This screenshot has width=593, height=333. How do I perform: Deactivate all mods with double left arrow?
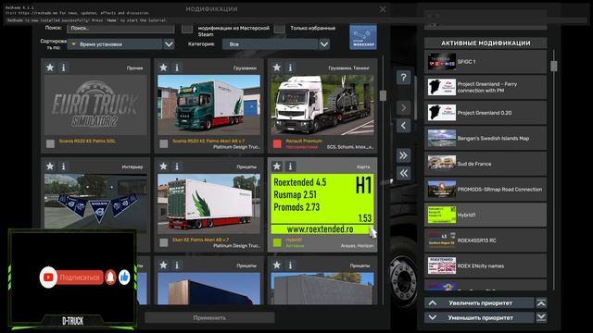pos(404,173)
